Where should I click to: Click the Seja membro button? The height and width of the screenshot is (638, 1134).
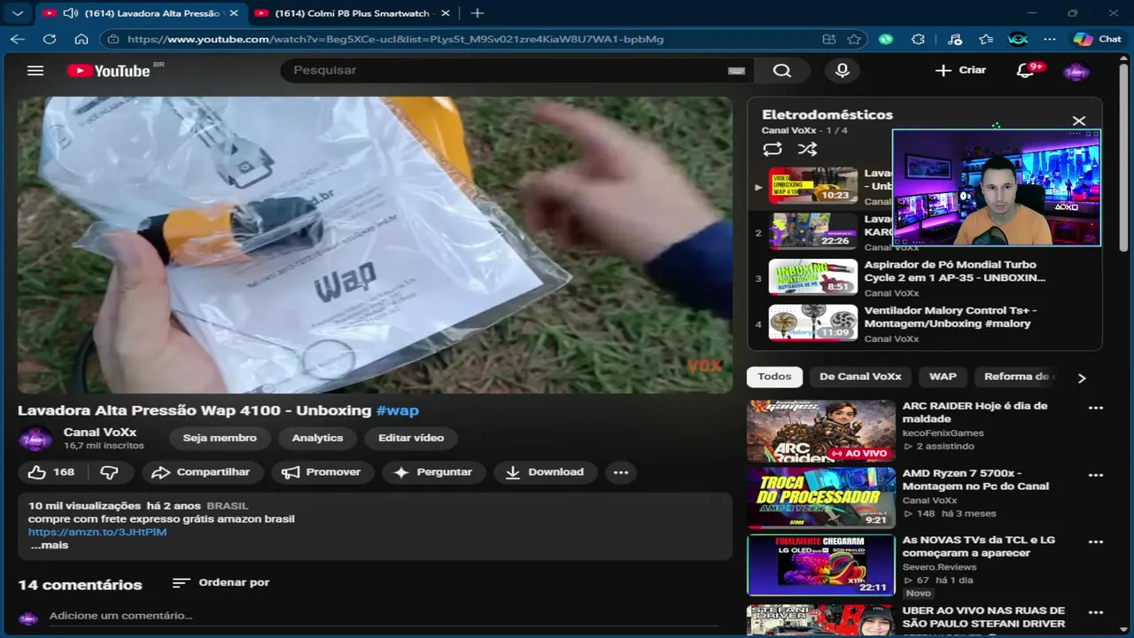220,438
